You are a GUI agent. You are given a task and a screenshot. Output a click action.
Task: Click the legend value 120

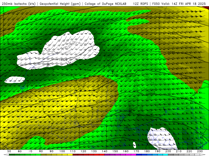click(83, 151)
